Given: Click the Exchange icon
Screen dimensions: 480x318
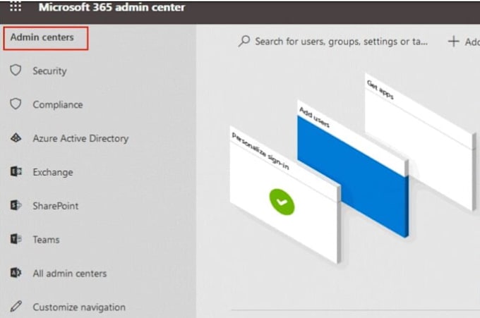Looking at the screenshot, I should point(16,171).
